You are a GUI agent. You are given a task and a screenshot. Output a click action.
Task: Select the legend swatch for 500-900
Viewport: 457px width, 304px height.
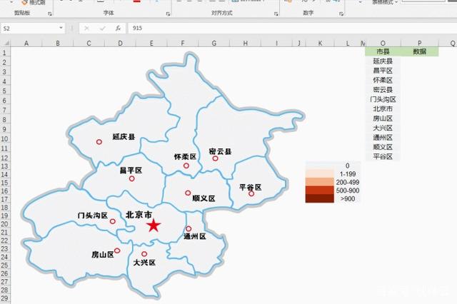coord(319,191)
